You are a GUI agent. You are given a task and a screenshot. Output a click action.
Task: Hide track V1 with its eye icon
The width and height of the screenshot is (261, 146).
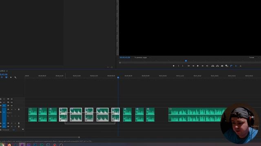click(12, 105)
